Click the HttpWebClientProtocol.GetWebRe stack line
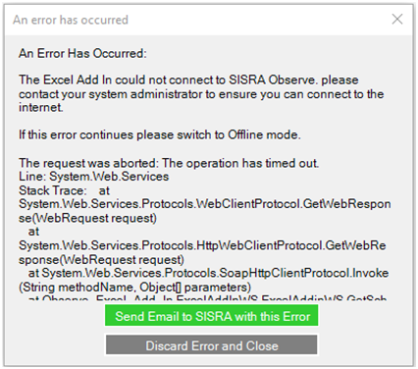 coord(202,245)
